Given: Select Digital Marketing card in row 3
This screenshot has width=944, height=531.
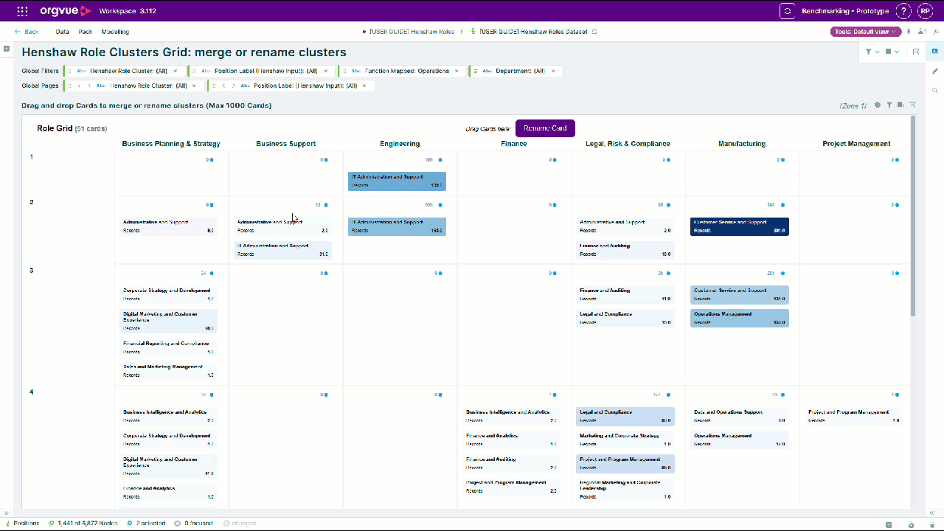Looking at the screenshot, I should click(x=168, y=320).
